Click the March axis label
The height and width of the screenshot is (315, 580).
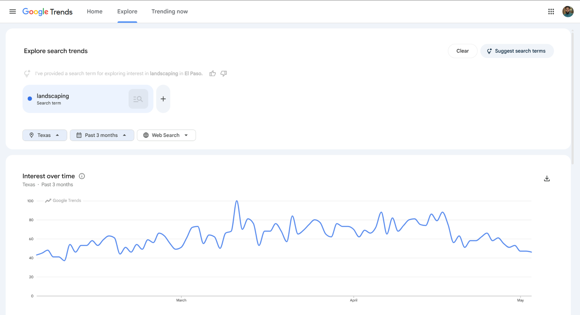tap(181, 300)
